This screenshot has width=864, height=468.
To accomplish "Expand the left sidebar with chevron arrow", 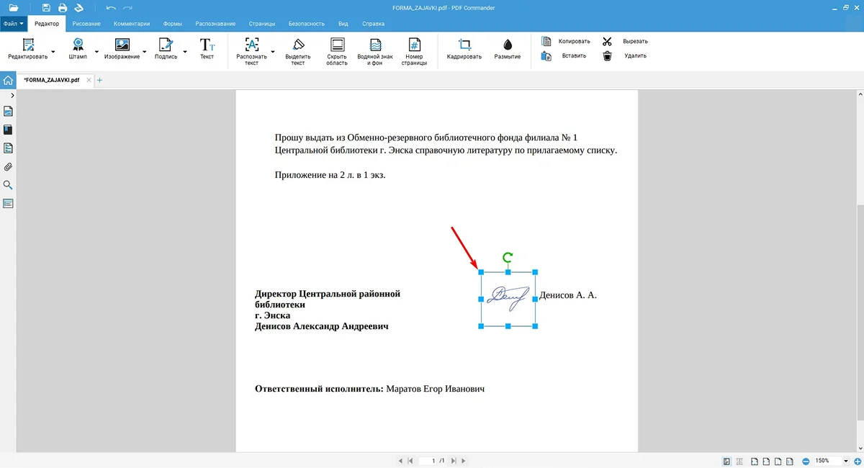I will point(12,95).
